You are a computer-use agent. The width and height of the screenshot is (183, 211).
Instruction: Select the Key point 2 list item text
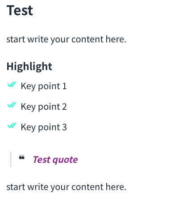coord(44,107)
